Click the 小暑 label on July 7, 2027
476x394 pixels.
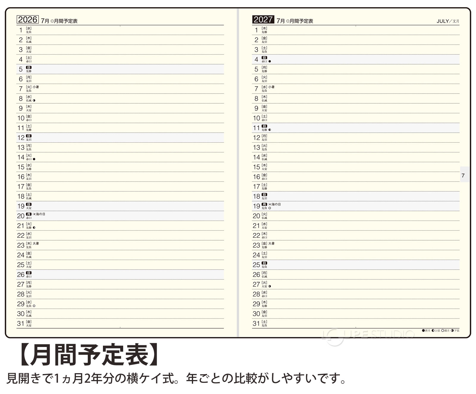[x=271, y=87]
